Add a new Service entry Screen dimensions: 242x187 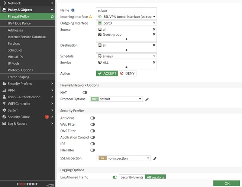pyautogui.click(x=126, y=67)
